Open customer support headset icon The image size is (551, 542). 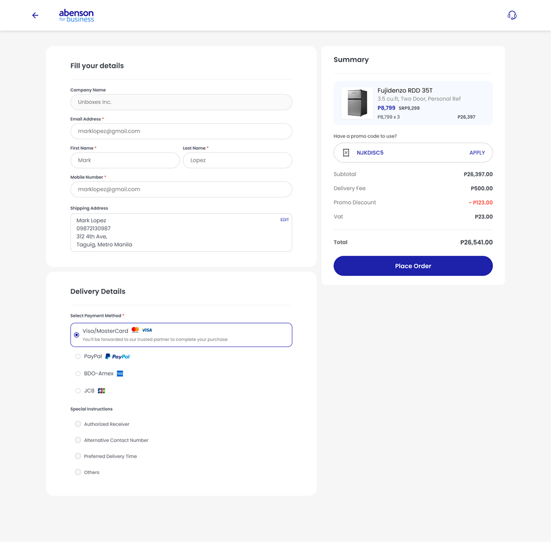pos(512,15)
